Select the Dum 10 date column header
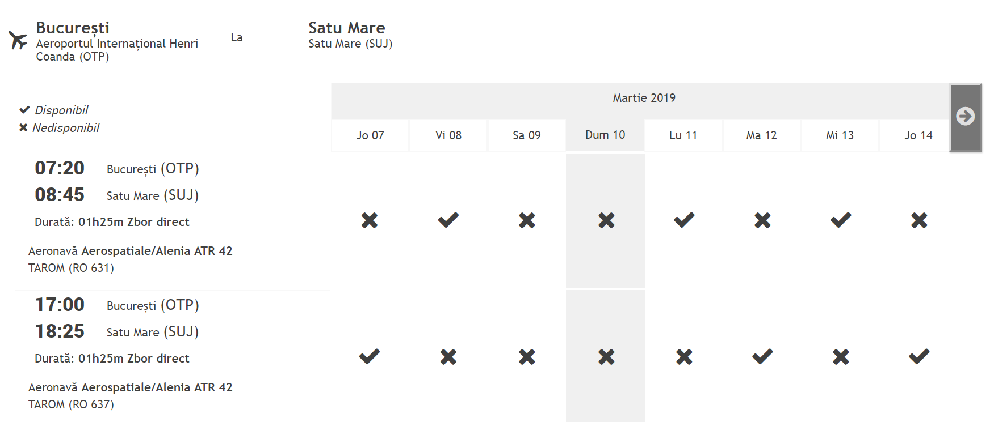 click(605, 135)
